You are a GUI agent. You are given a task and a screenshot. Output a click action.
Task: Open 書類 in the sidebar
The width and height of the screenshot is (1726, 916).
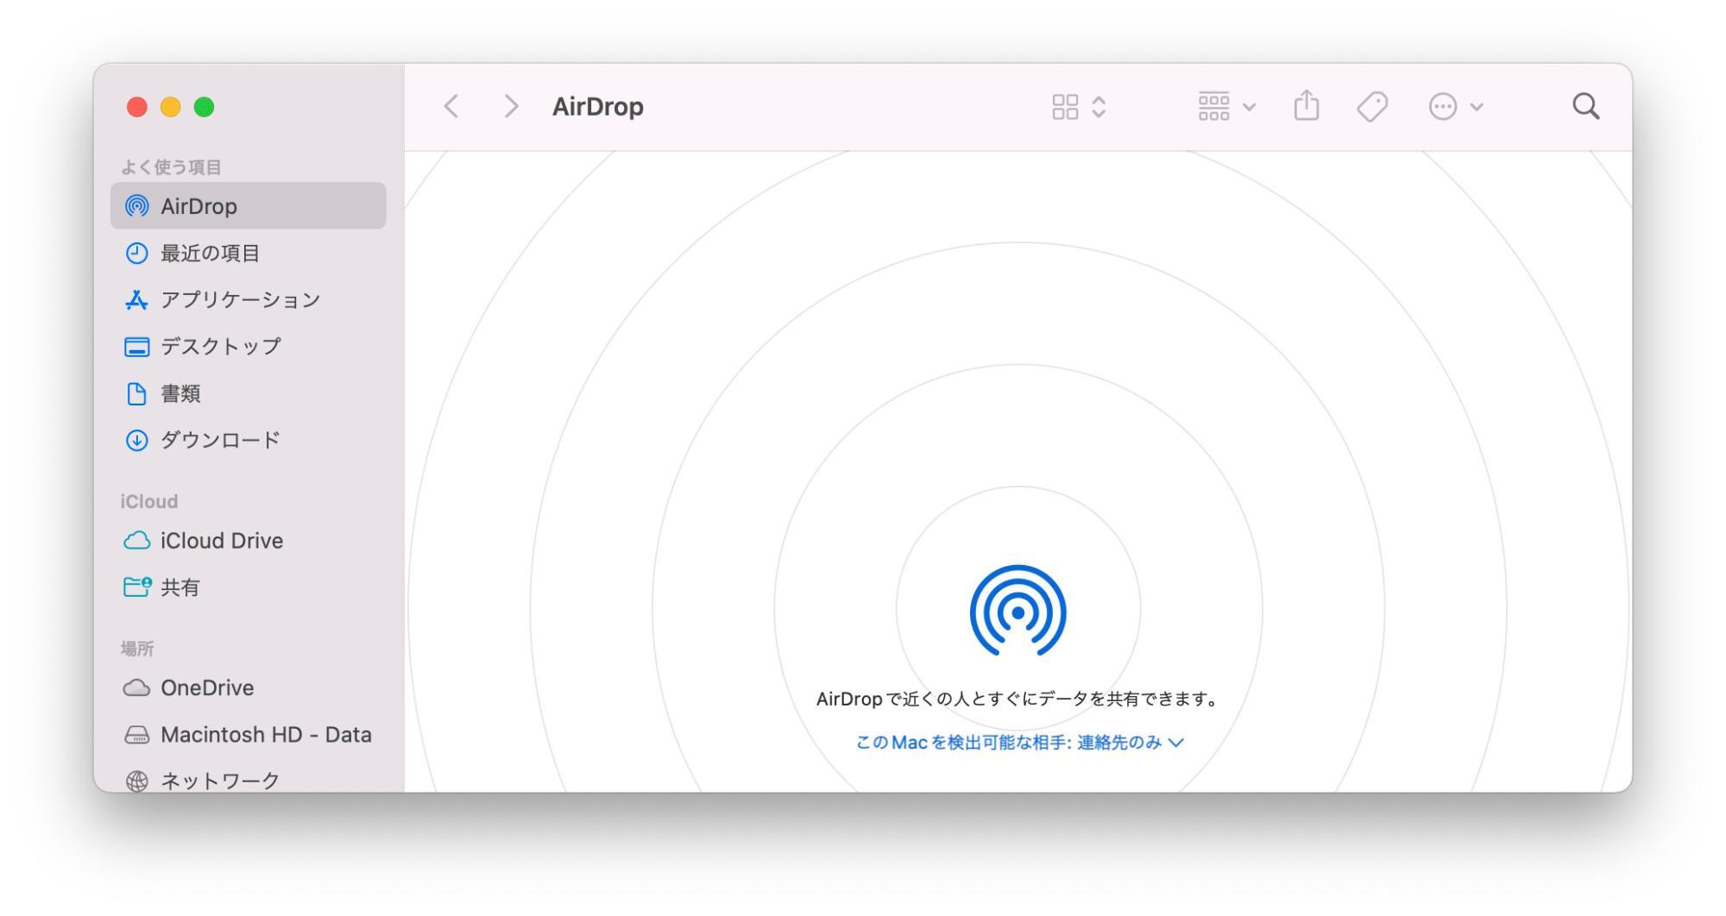click(181, 393)
